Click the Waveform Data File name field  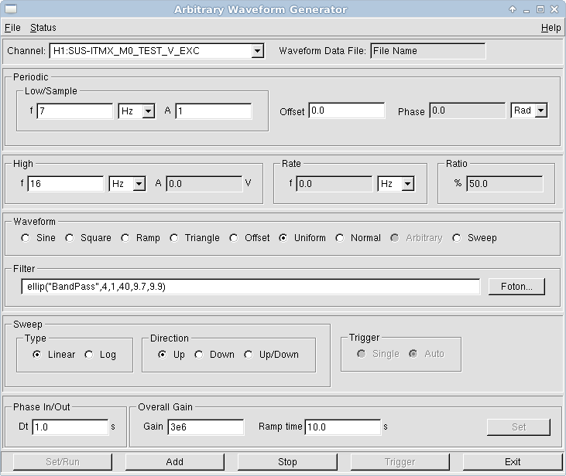427,51
